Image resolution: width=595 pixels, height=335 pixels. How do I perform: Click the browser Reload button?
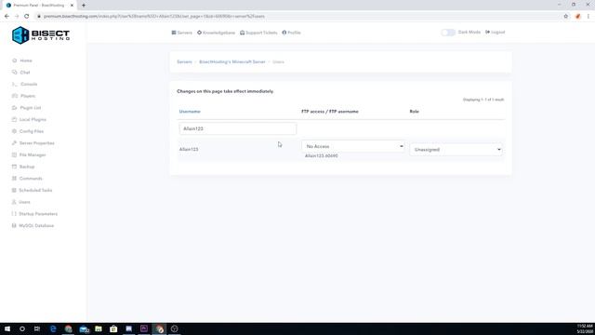point(27,17)
